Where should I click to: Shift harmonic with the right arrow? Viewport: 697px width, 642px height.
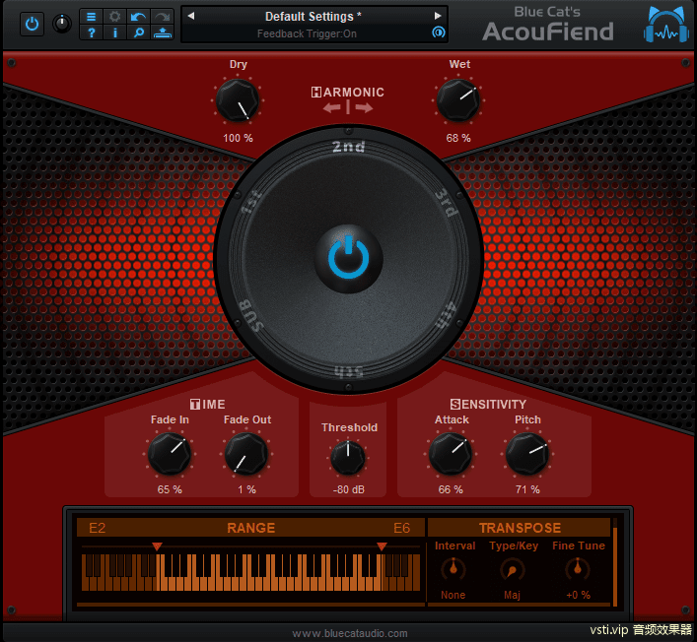tap(364, 107)
